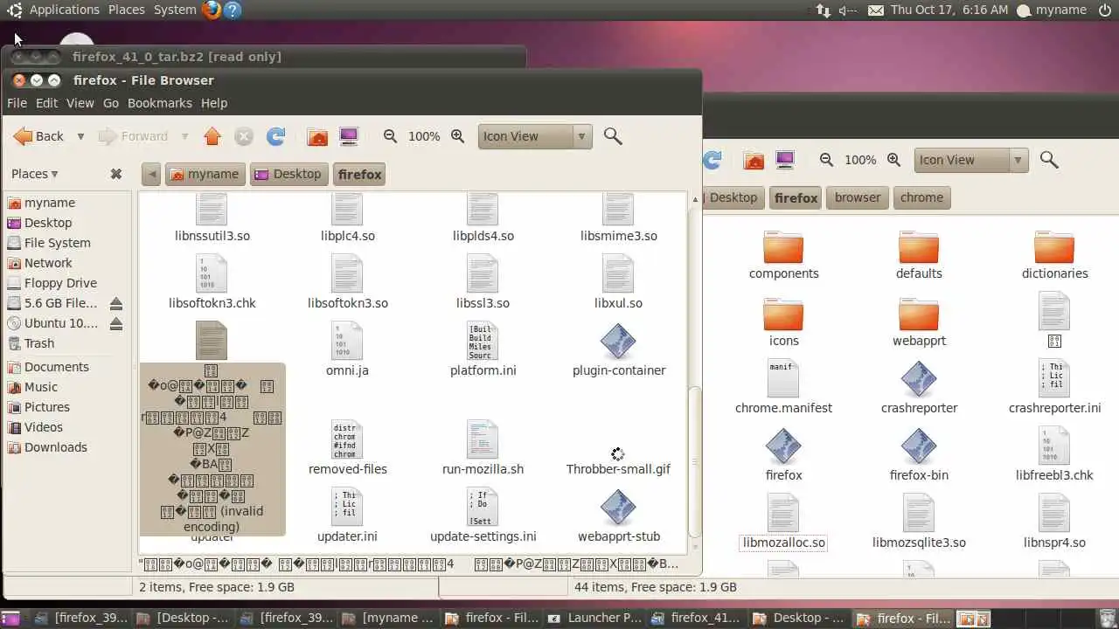This screenshot has height=629, width=1119.
Task: Open the Bookmarks menu
Action: pyautogui.click(x=160, y=103)
